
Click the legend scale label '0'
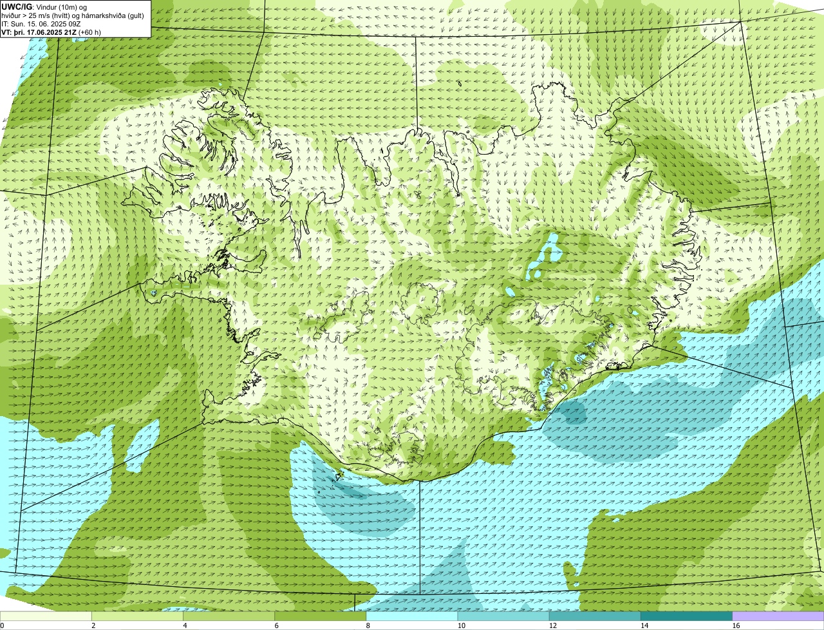point(2,625)
